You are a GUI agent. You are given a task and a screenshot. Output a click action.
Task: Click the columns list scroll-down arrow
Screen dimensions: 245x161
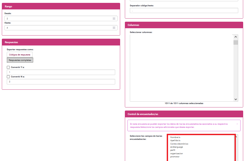[236, 99]
